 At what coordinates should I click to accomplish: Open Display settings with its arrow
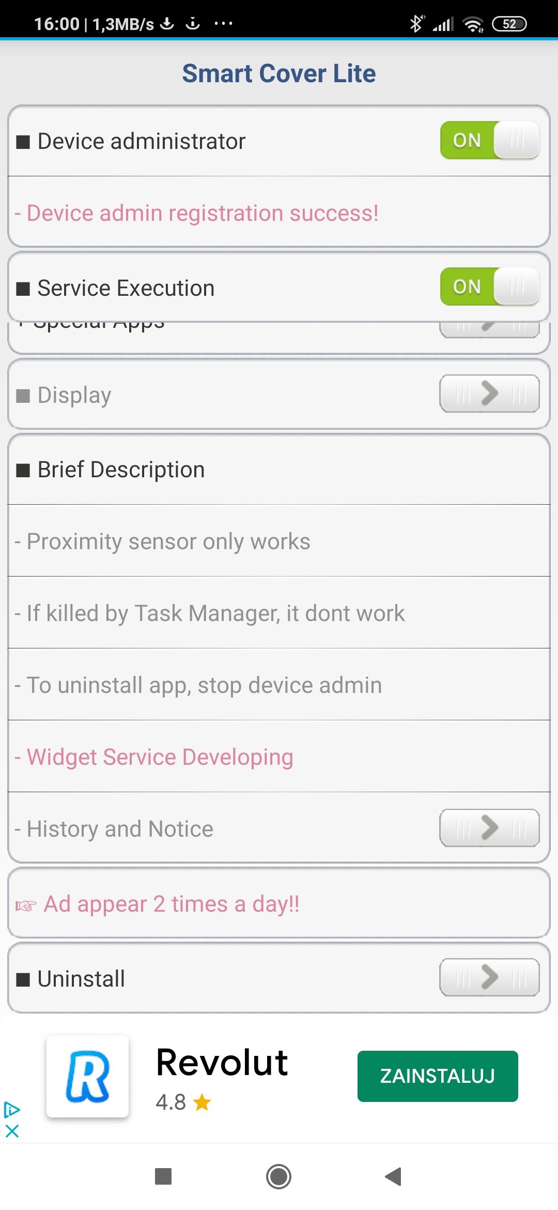pos(489,394)
